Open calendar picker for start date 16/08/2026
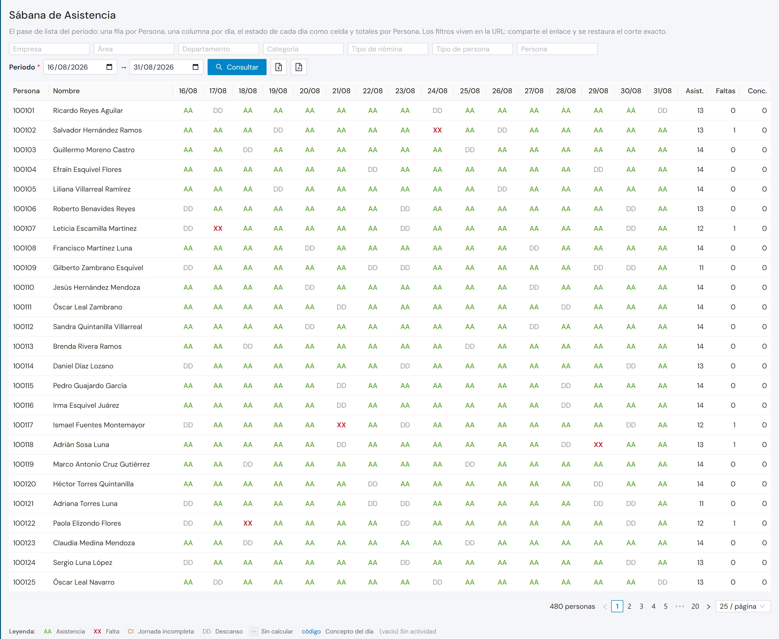Image resolution: width=779 pixels, height=639 pixels. click(109, 67)
